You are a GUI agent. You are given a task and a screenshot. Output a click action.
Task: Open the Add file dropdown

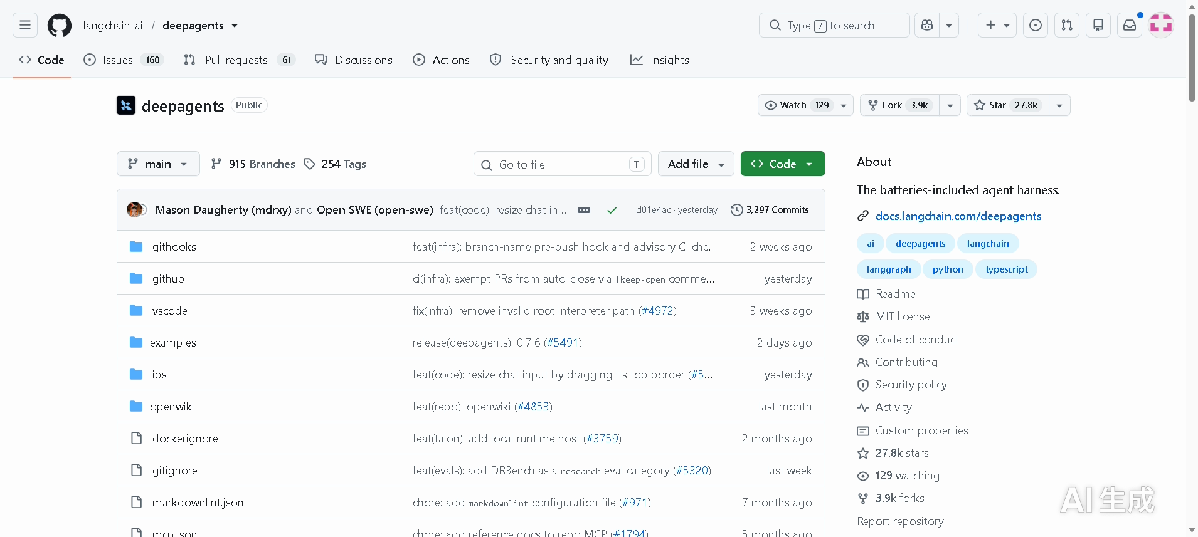[x=696, y=164]
